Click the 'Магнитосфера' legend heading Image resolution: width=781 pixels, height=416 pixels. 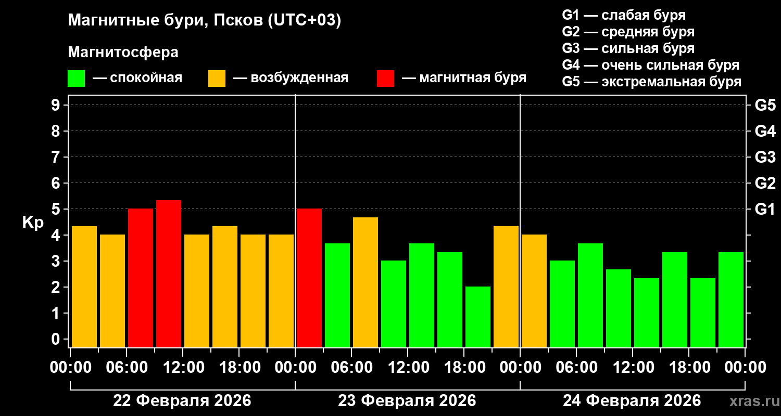click(x=123, y=53)
